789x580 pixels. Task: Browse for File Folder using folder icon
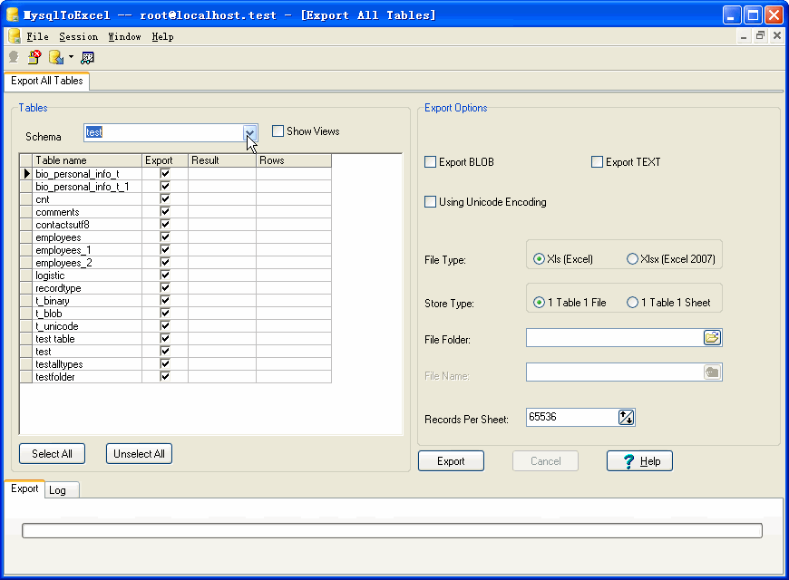(712, 337)
